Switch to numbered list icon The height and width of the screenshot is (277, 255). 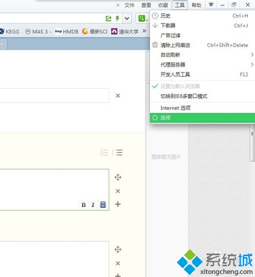105,152
